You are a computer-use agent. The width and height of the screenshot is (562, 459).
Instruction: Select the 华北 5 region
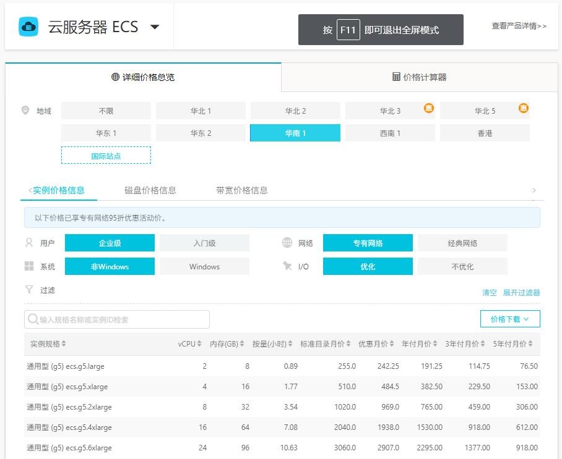tap(485, 111)
